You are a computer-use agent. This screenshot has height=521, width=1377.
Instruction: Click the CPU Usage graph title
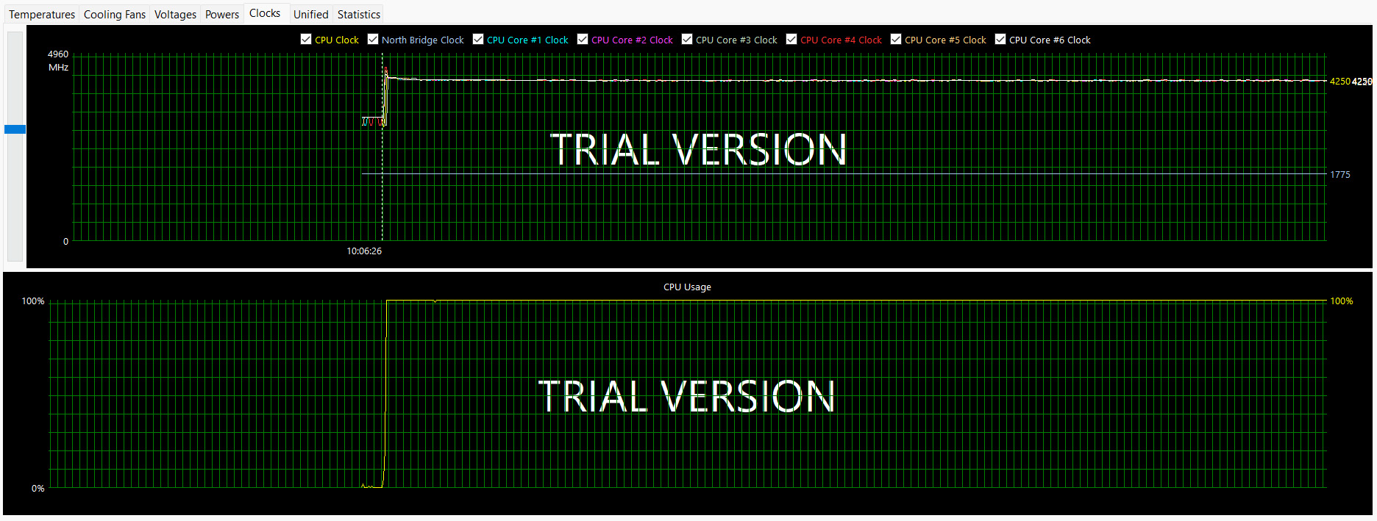coord(687,287)
